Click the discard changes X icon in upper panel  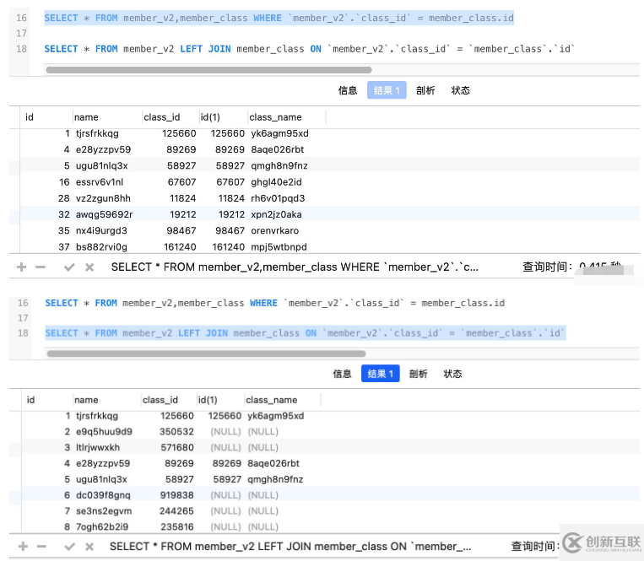(89, 267)
